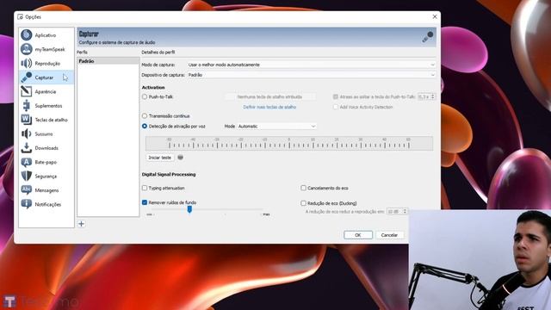Click the Bate-papo label in sidebar
551x310 pixels.
pyautogui.click(x=46, y=163)
